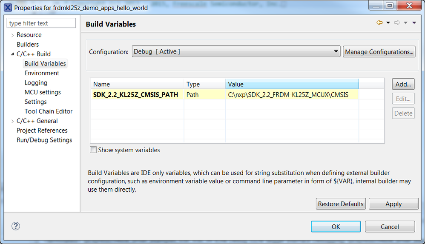
Task: Click the Cancel button
Action: (x=390, y=227)
